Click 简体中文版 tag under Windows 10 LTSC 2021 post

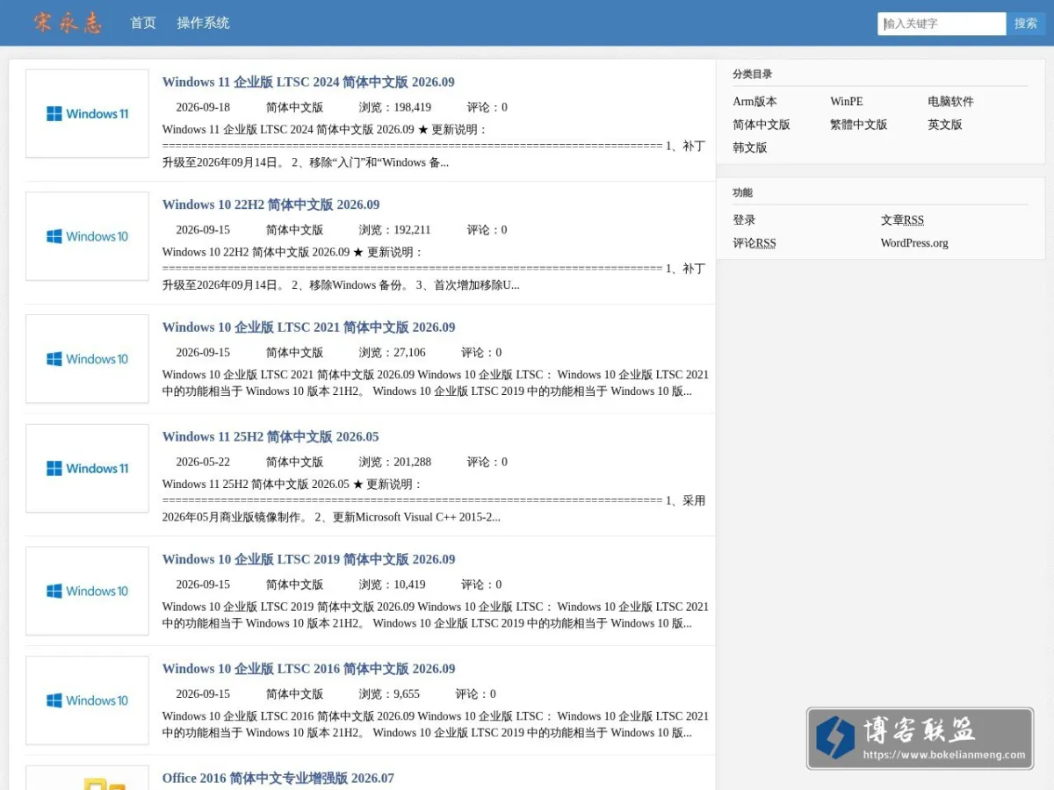point(295,353)
